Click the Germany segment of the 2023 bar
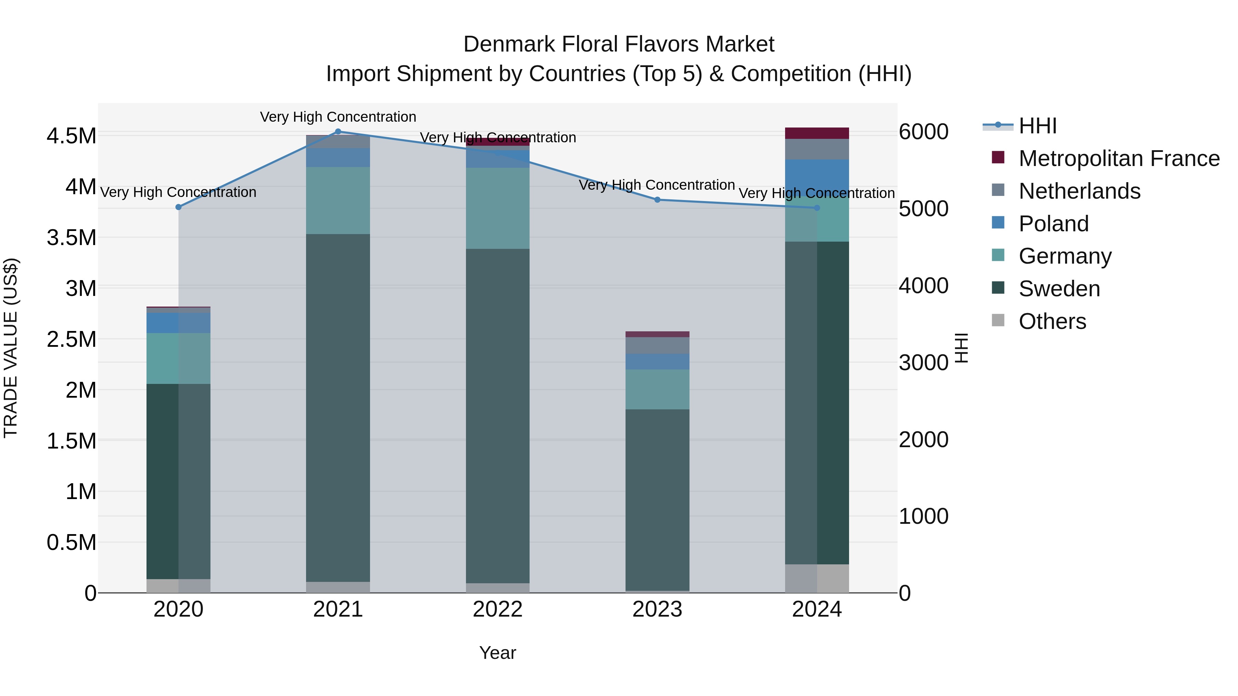 (x=658, y=389)
